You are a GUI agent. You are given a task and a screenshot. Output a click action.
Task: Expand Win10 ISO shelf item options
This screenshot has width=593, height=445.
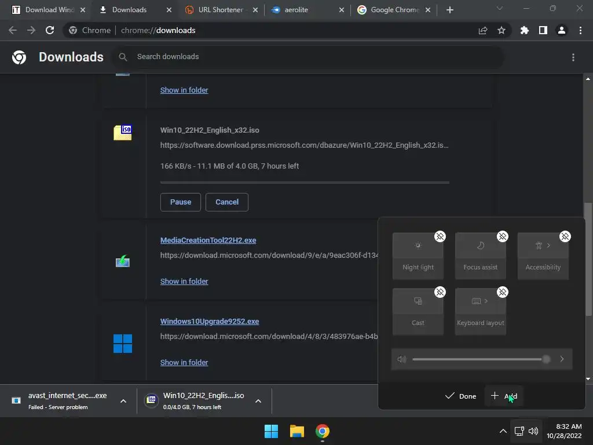point(258,401)
